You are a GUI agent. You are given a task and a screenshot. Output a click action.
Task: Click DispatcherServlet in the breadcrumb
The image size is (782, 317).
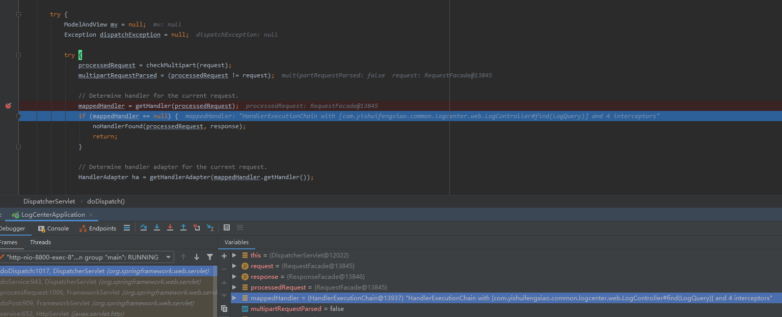[x=49, y=201]
